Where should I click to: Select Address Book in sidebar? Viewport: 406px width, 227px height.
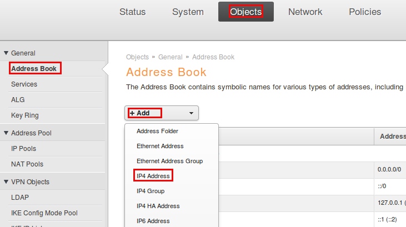tap(33, 69)
